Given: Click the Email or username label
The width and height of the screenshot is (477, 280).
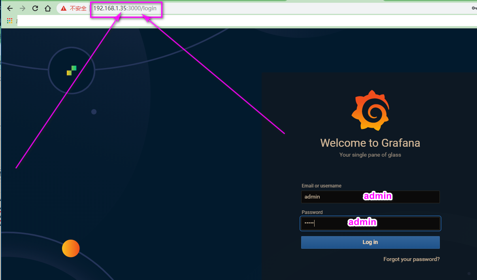Looking at the screenshot, I should click(321, 186).
